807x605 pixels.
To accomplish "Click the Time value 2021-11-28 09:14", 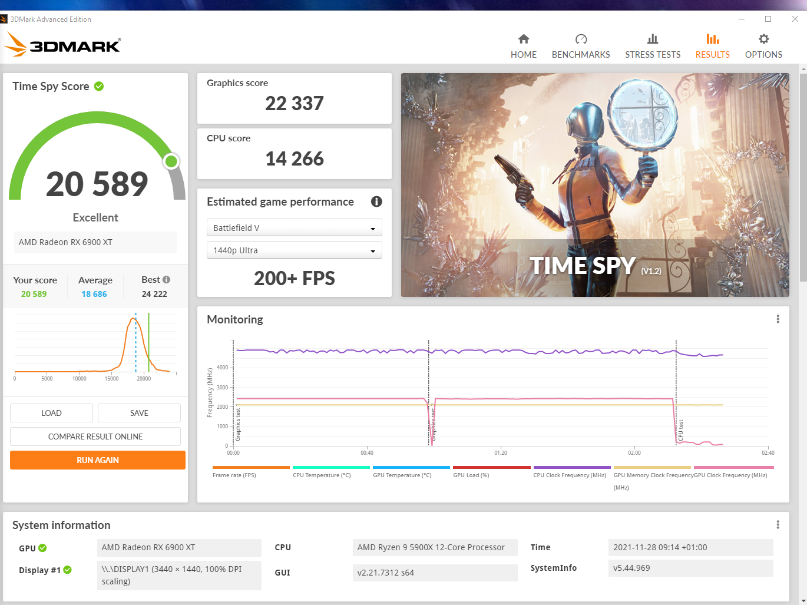I will coord(690,548).
